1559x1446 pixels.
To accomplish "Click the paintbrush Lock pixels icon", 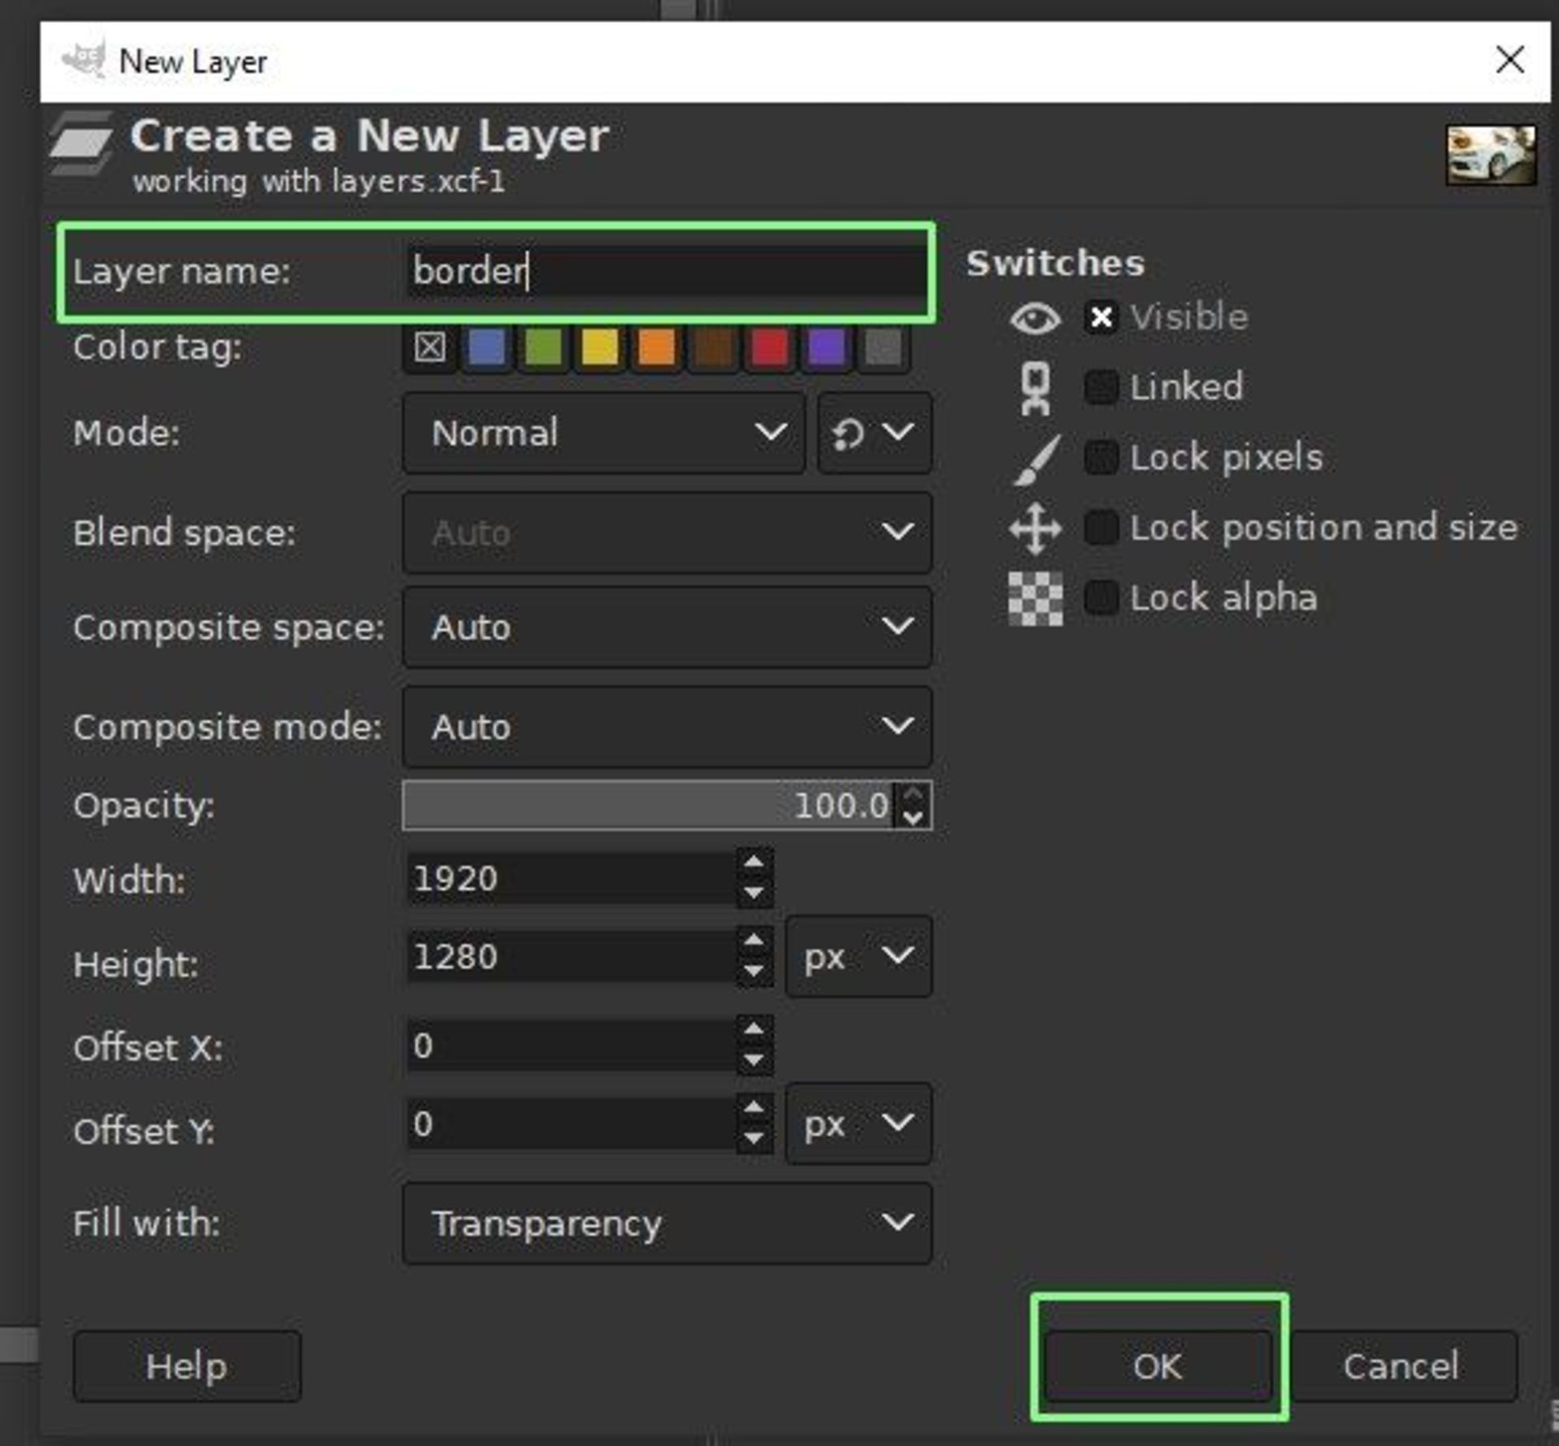I will (x=1036, y=459).
